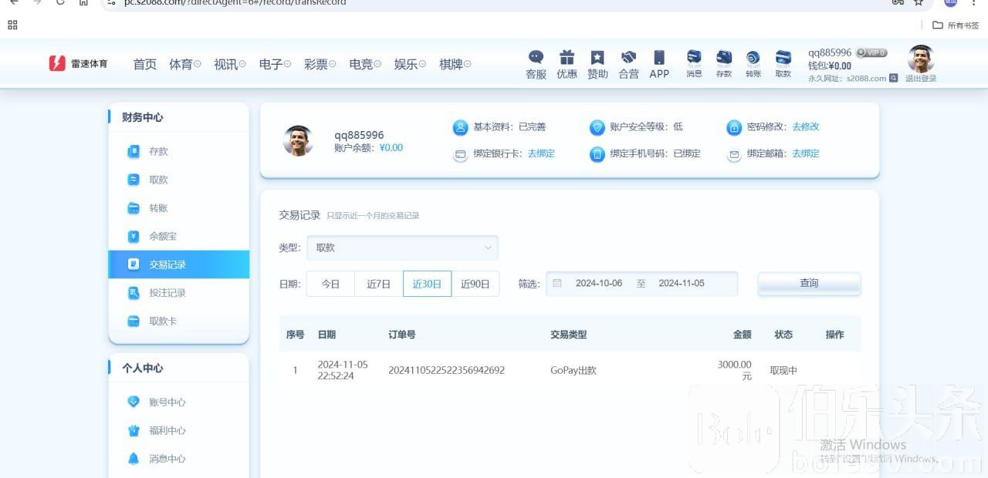Click the header user avatar
Screen dimensions: 988x478
click(x=921, y=59)
